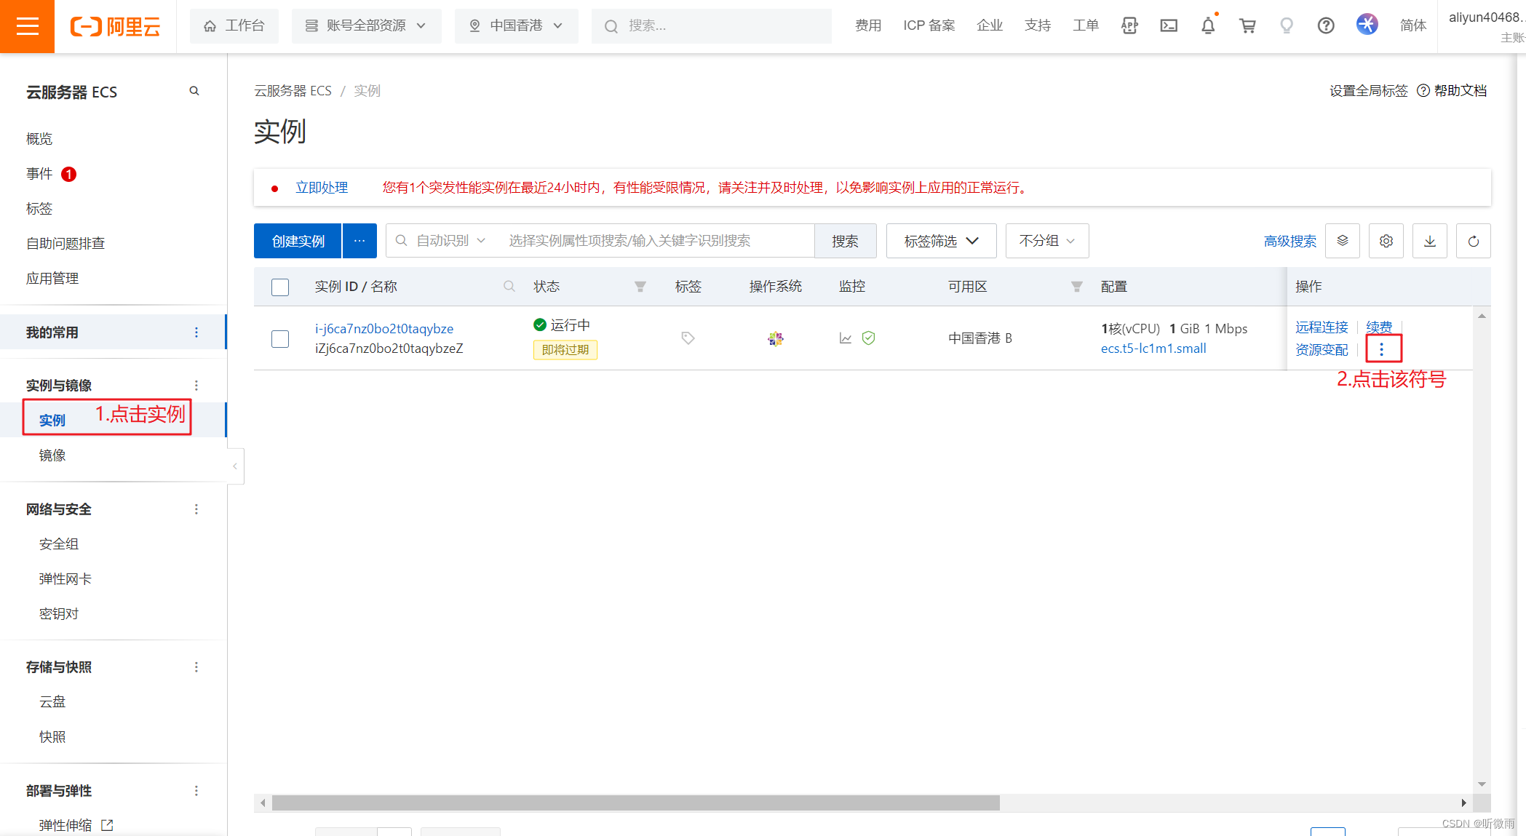The height and width of the screenshot is (836, 1526).
Task: Click the light bulb suggestions icon
Action: pos(1287,26)
